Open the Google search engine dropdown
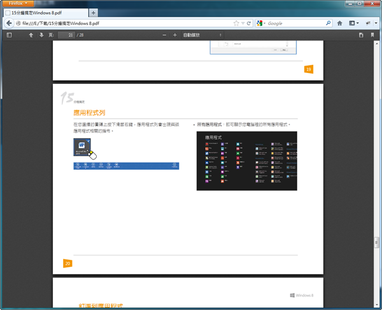Image resolution: width=382 pixels, height=310 pixels. (x=261, y=24)
